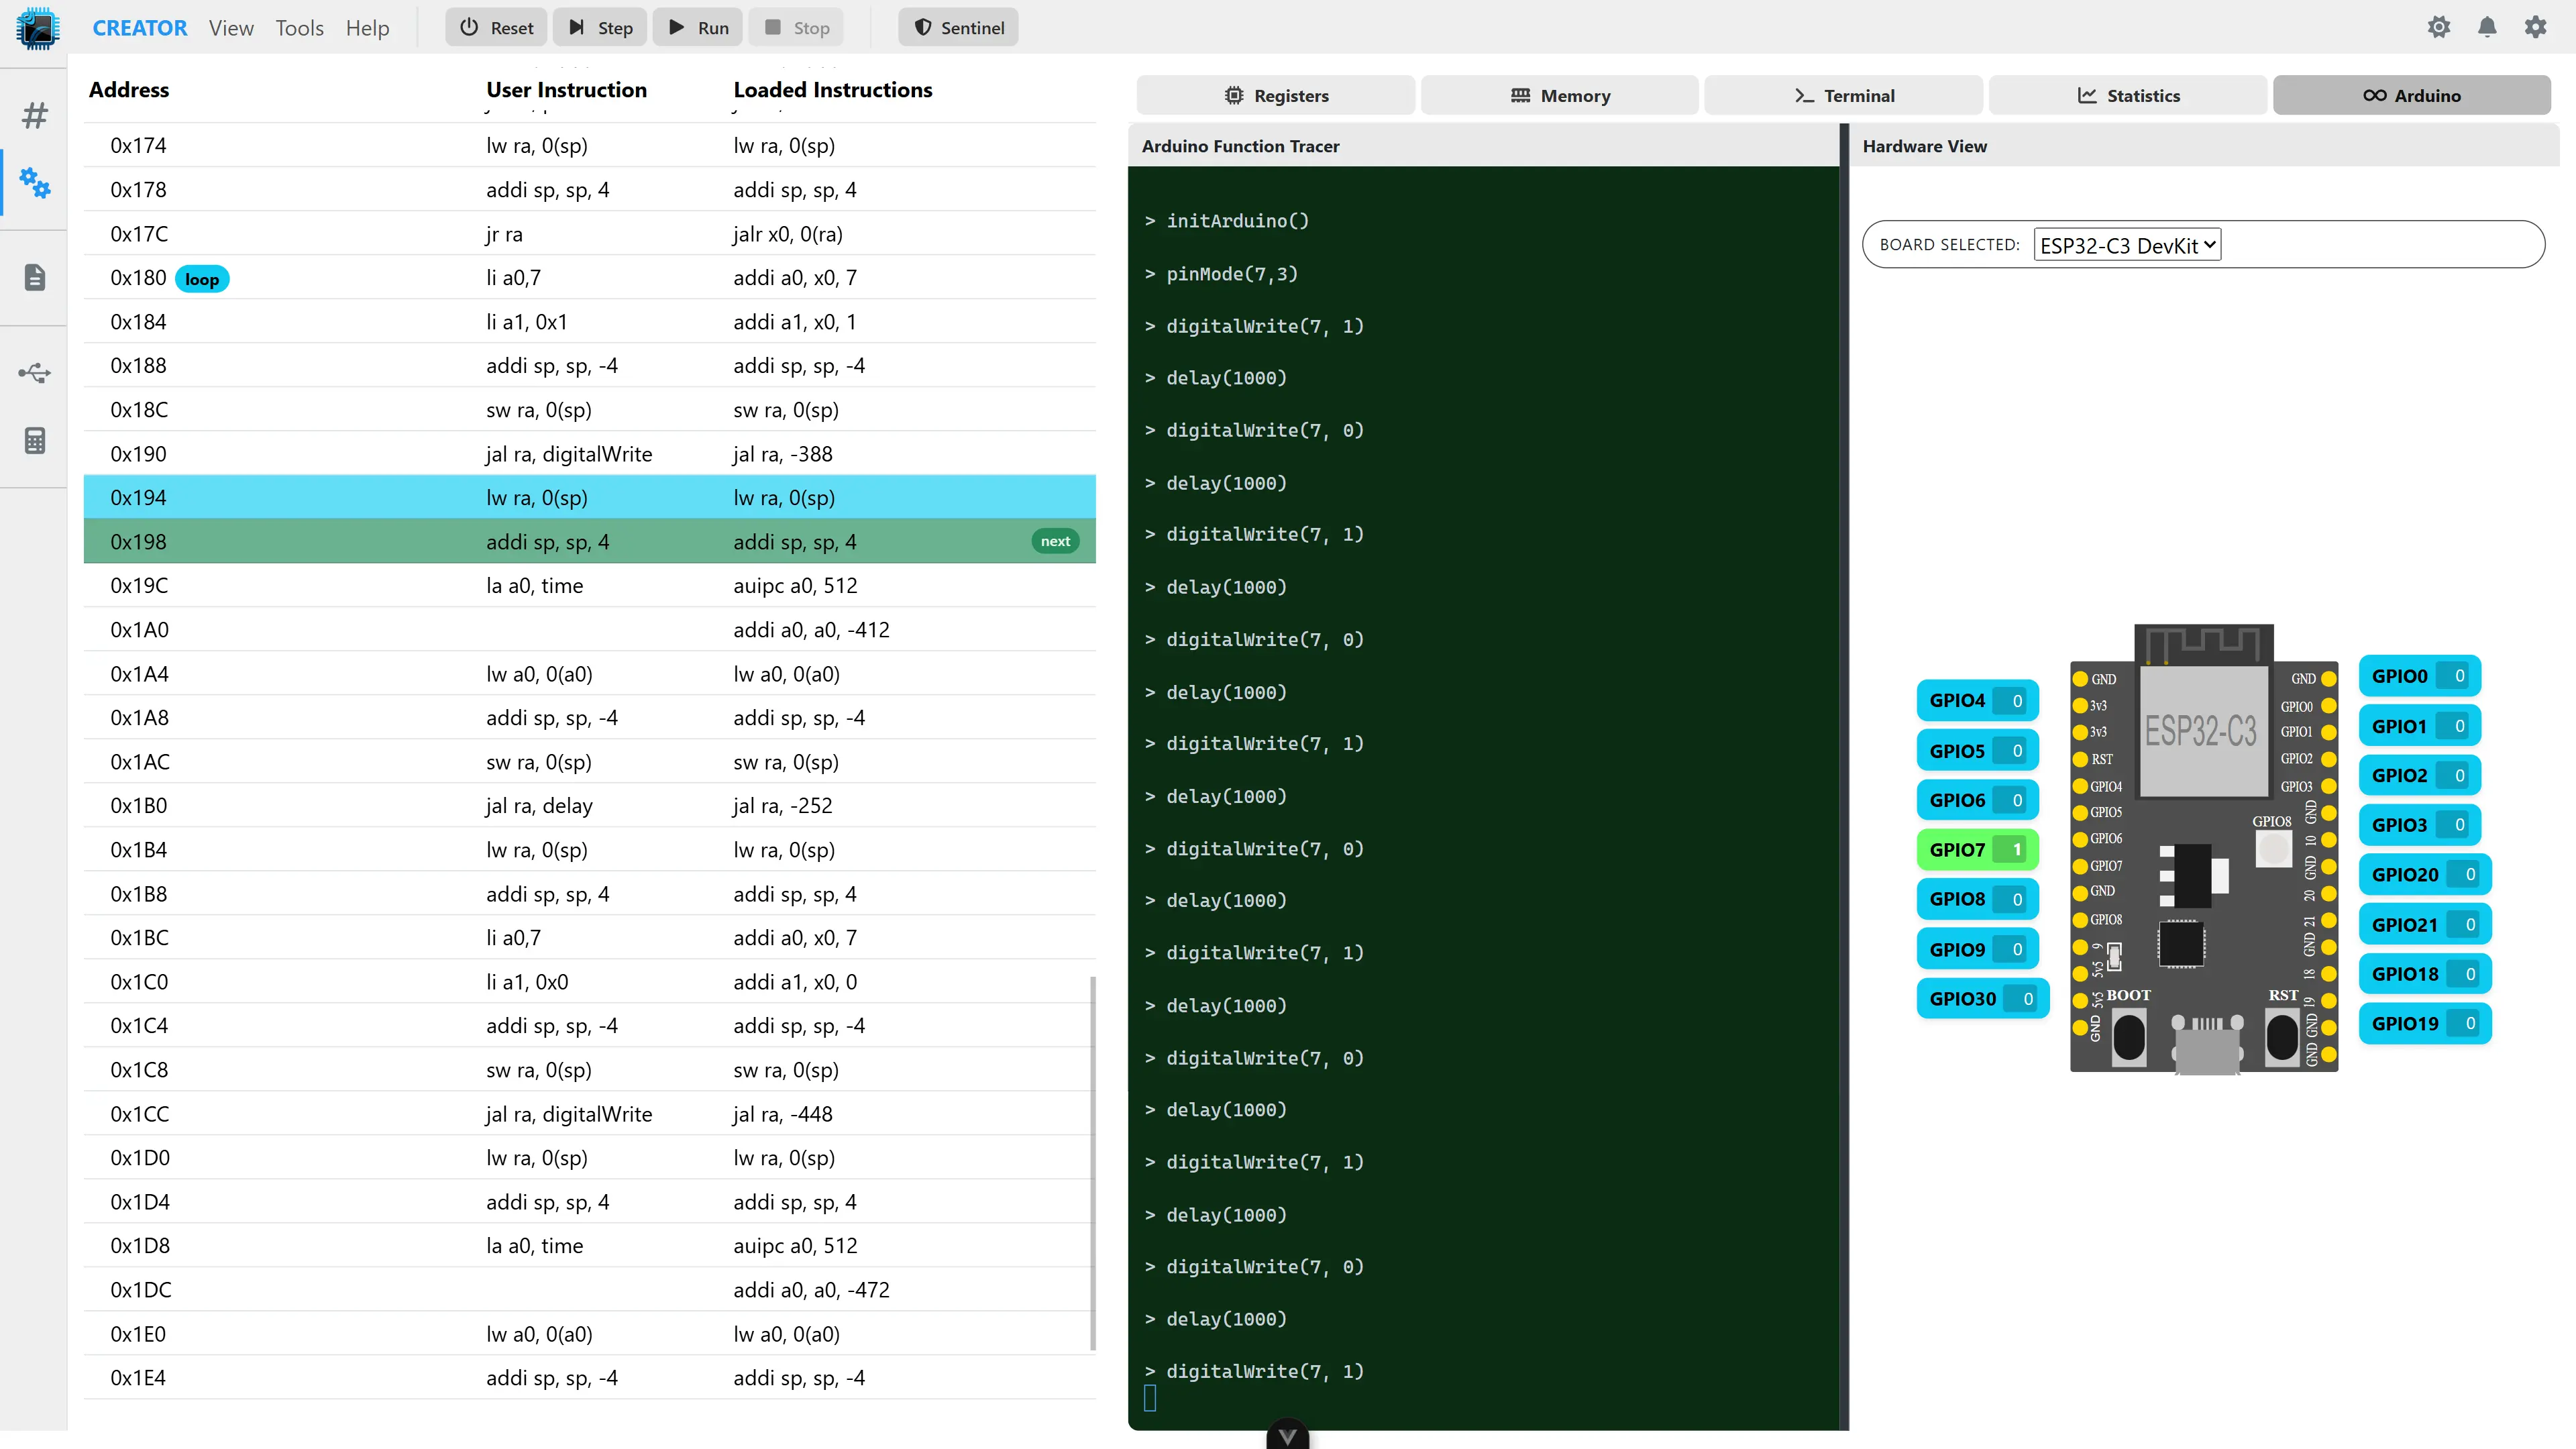This screenshot has width=2576, height=1449.
Task: Click the row at address 0x17C
Action: coord(589,233)
